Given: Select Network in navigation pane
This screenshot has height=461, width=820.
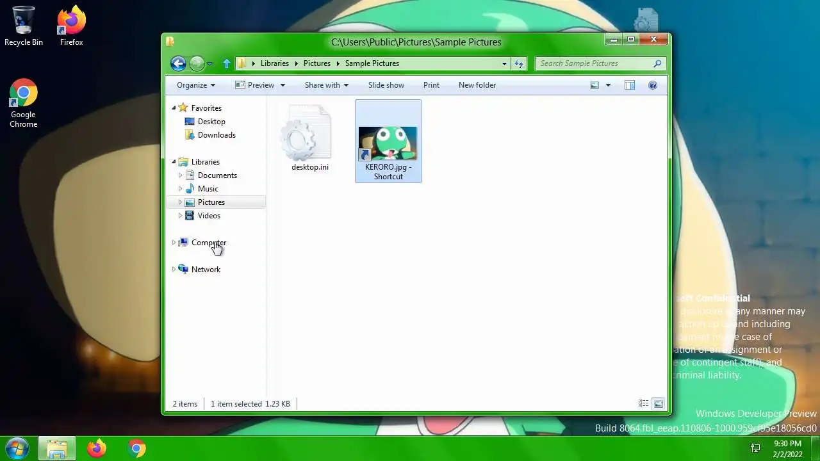Looking at the screenshot, I should [206, 270].
